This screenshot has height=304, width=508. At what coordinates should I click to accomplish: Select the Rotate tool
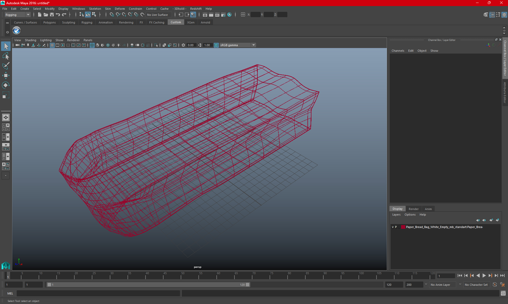pos(6,85)
